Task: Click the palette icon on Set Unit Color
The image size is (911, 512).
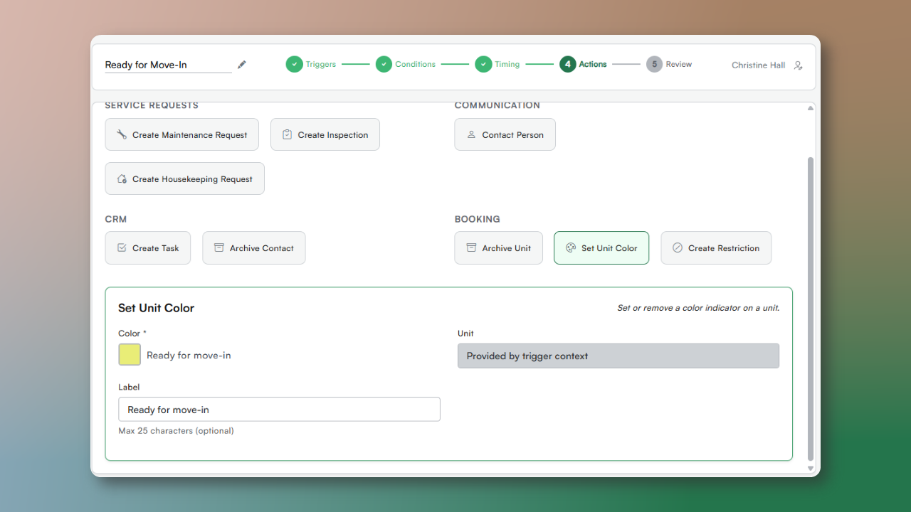Action: [570, 248]
